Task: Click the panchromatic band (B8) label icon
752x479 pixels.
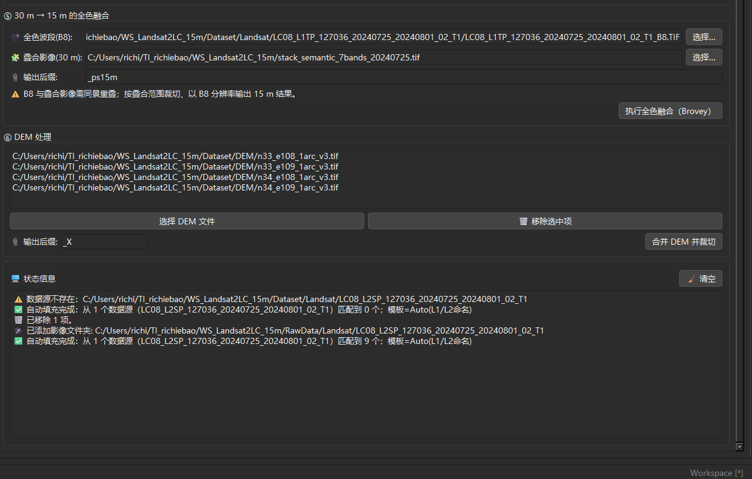Action: pyautogui.click(x=15, y=37)
